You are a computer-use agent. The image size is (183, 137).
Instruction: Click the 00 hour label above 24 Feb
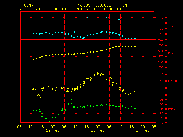(x=143, y=127)
